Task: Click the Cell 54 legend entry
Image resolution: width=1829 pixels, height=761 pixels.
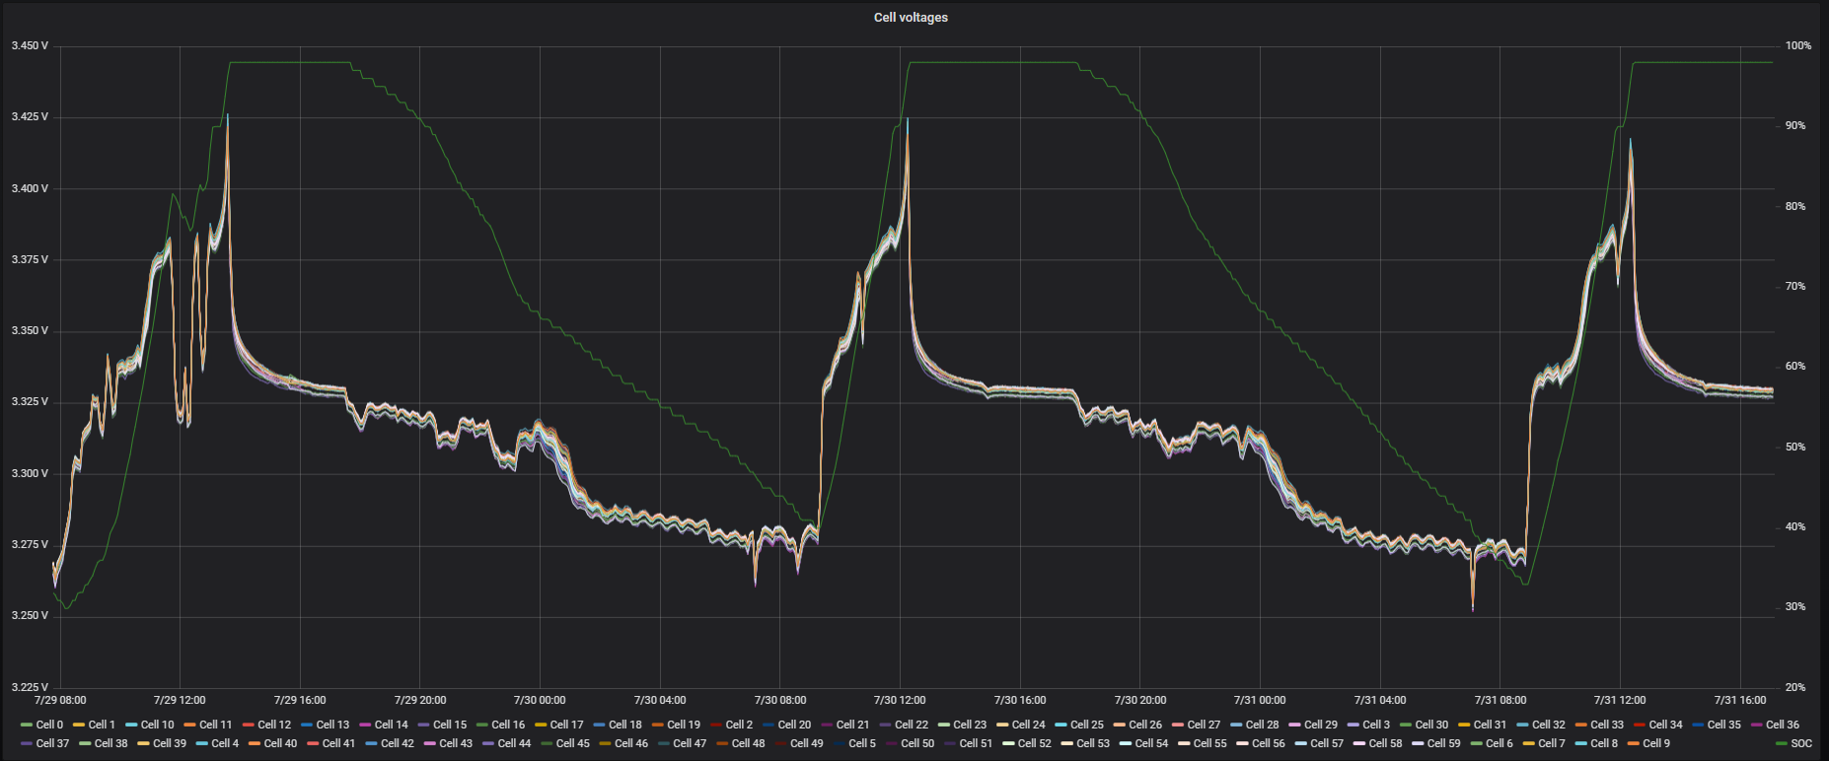Action: [1151, 743]
